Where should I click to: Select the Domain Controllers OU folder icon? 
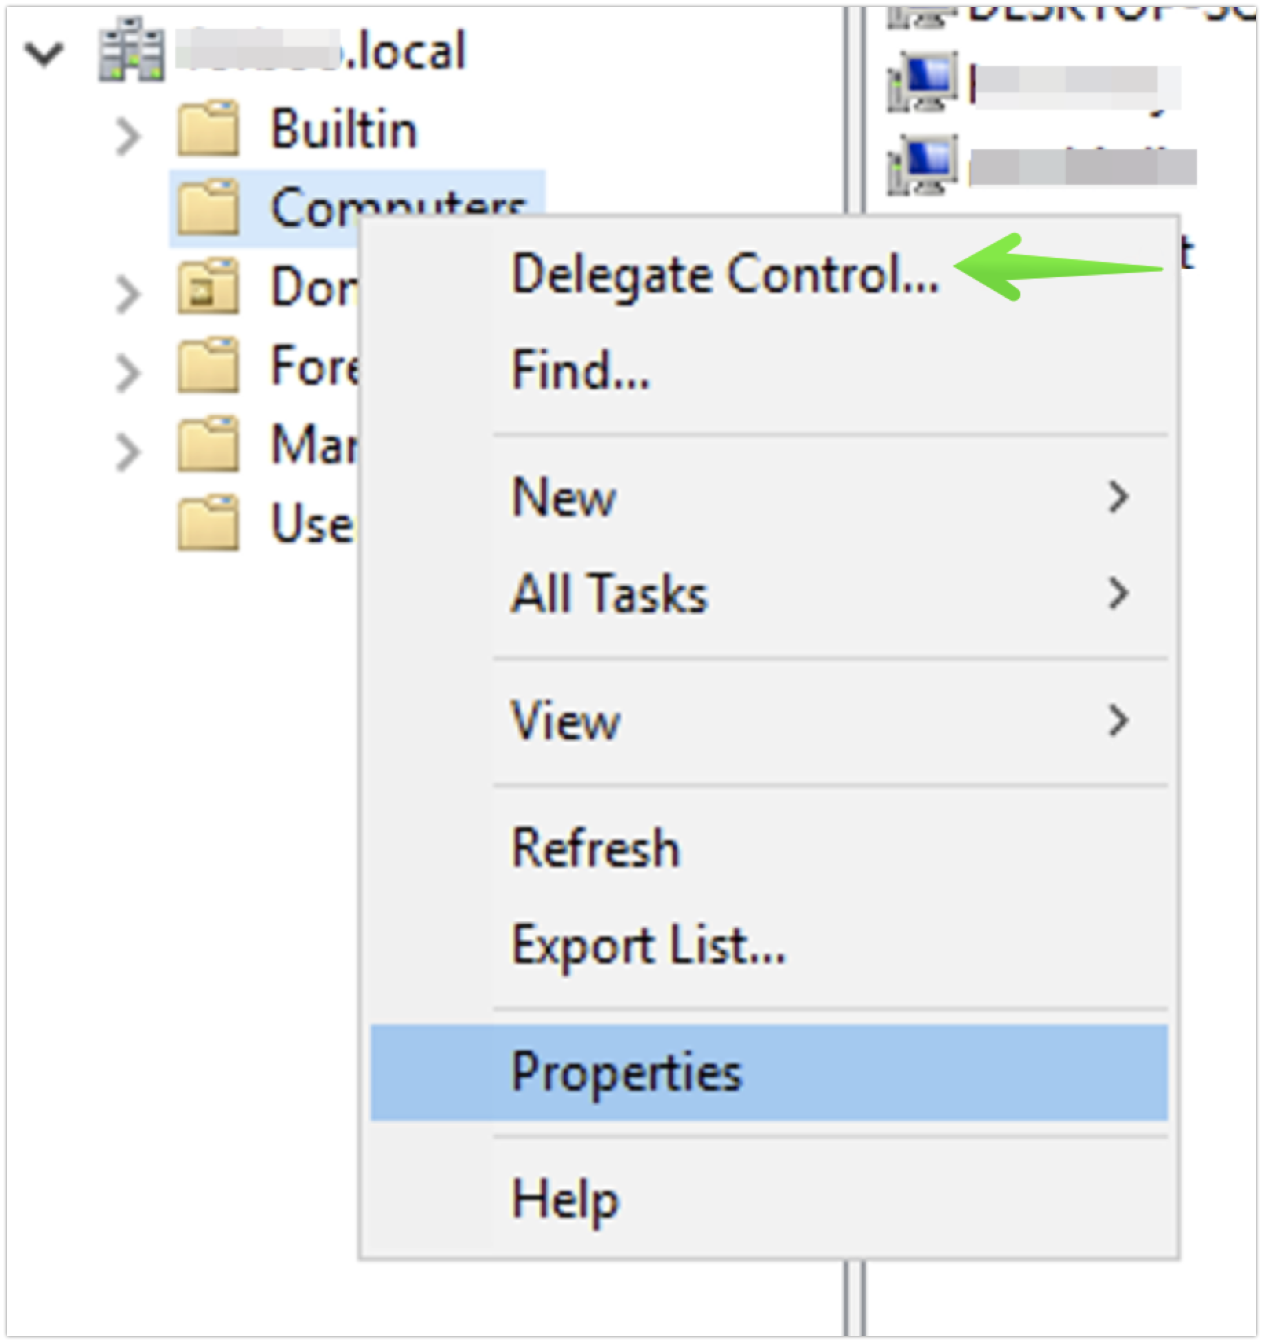tap(208, 285)
